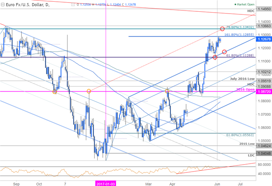Viewport: 272px width, 186px height.
Task: Click the small square icon before the OHLC values
Action: tap(73, 5)
